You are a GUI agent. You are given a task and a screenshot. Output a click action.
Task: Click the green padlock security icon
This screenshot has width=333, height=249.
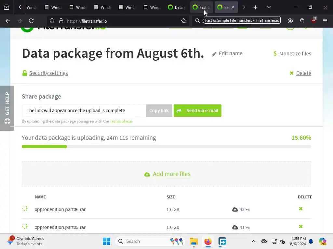point(25,73)
